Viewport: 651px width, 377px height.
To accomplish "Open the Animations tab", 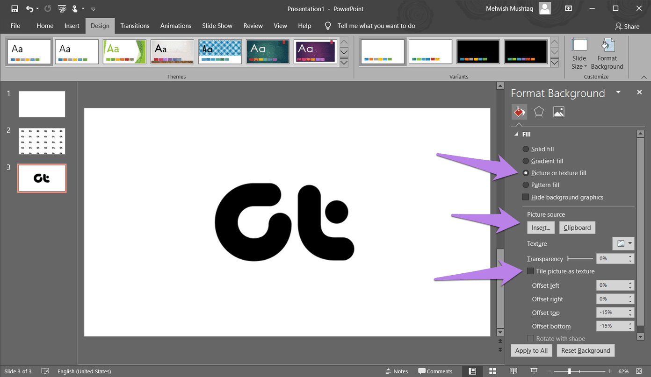I will coord(176,26).
